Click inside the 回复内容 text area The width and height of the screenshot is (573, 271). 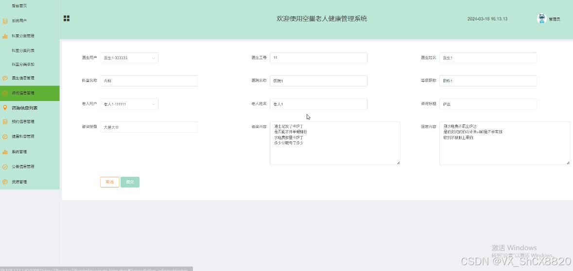tap(504, 143)
